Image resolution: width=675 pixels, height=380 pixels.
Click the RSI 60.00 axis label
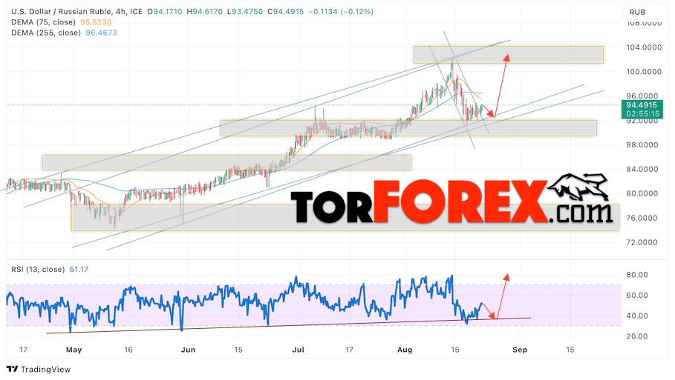637,296
